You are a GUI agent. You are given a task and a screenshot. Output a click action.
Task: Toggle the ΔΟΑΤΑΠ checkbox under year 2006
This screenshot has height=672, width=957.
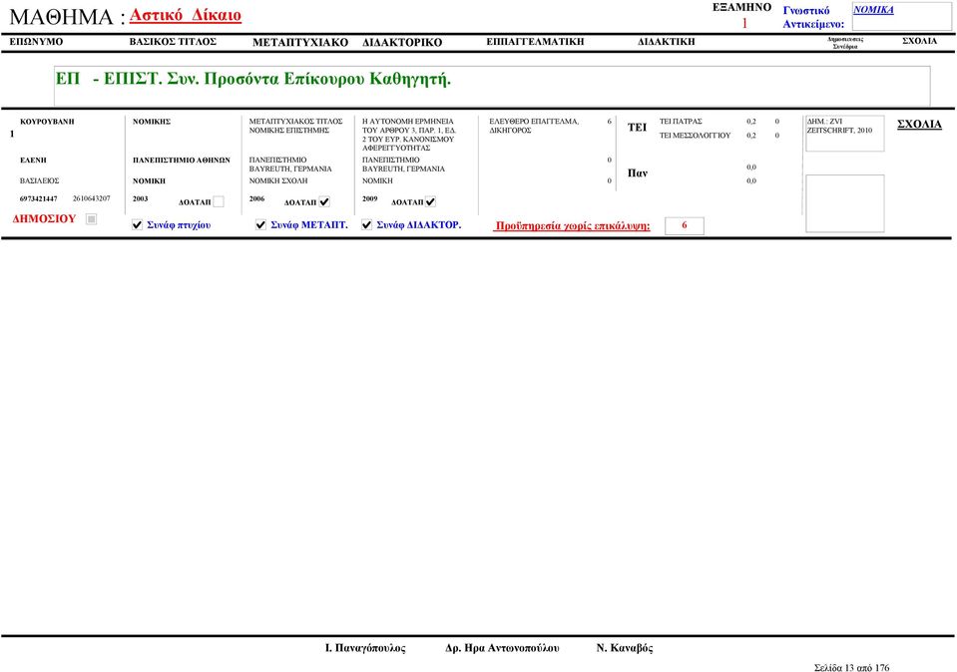pyautogui.click(x=324, y=201)
